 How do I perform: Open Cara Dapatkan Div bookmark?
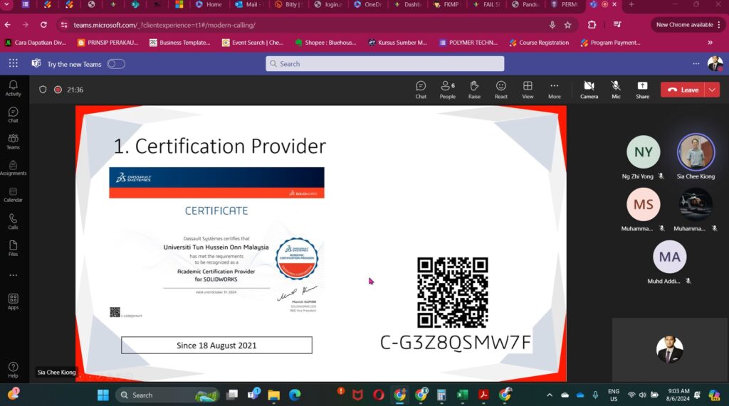(36, 42)
